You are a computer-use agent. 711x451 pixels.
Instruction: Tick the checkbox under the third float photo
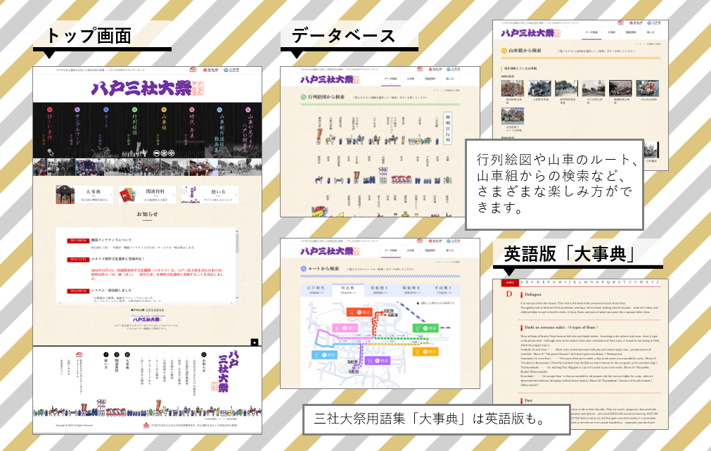tap(557, 99)
